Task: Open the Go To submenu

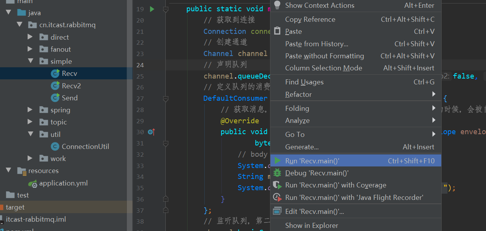Action: [x=356, y=135]
